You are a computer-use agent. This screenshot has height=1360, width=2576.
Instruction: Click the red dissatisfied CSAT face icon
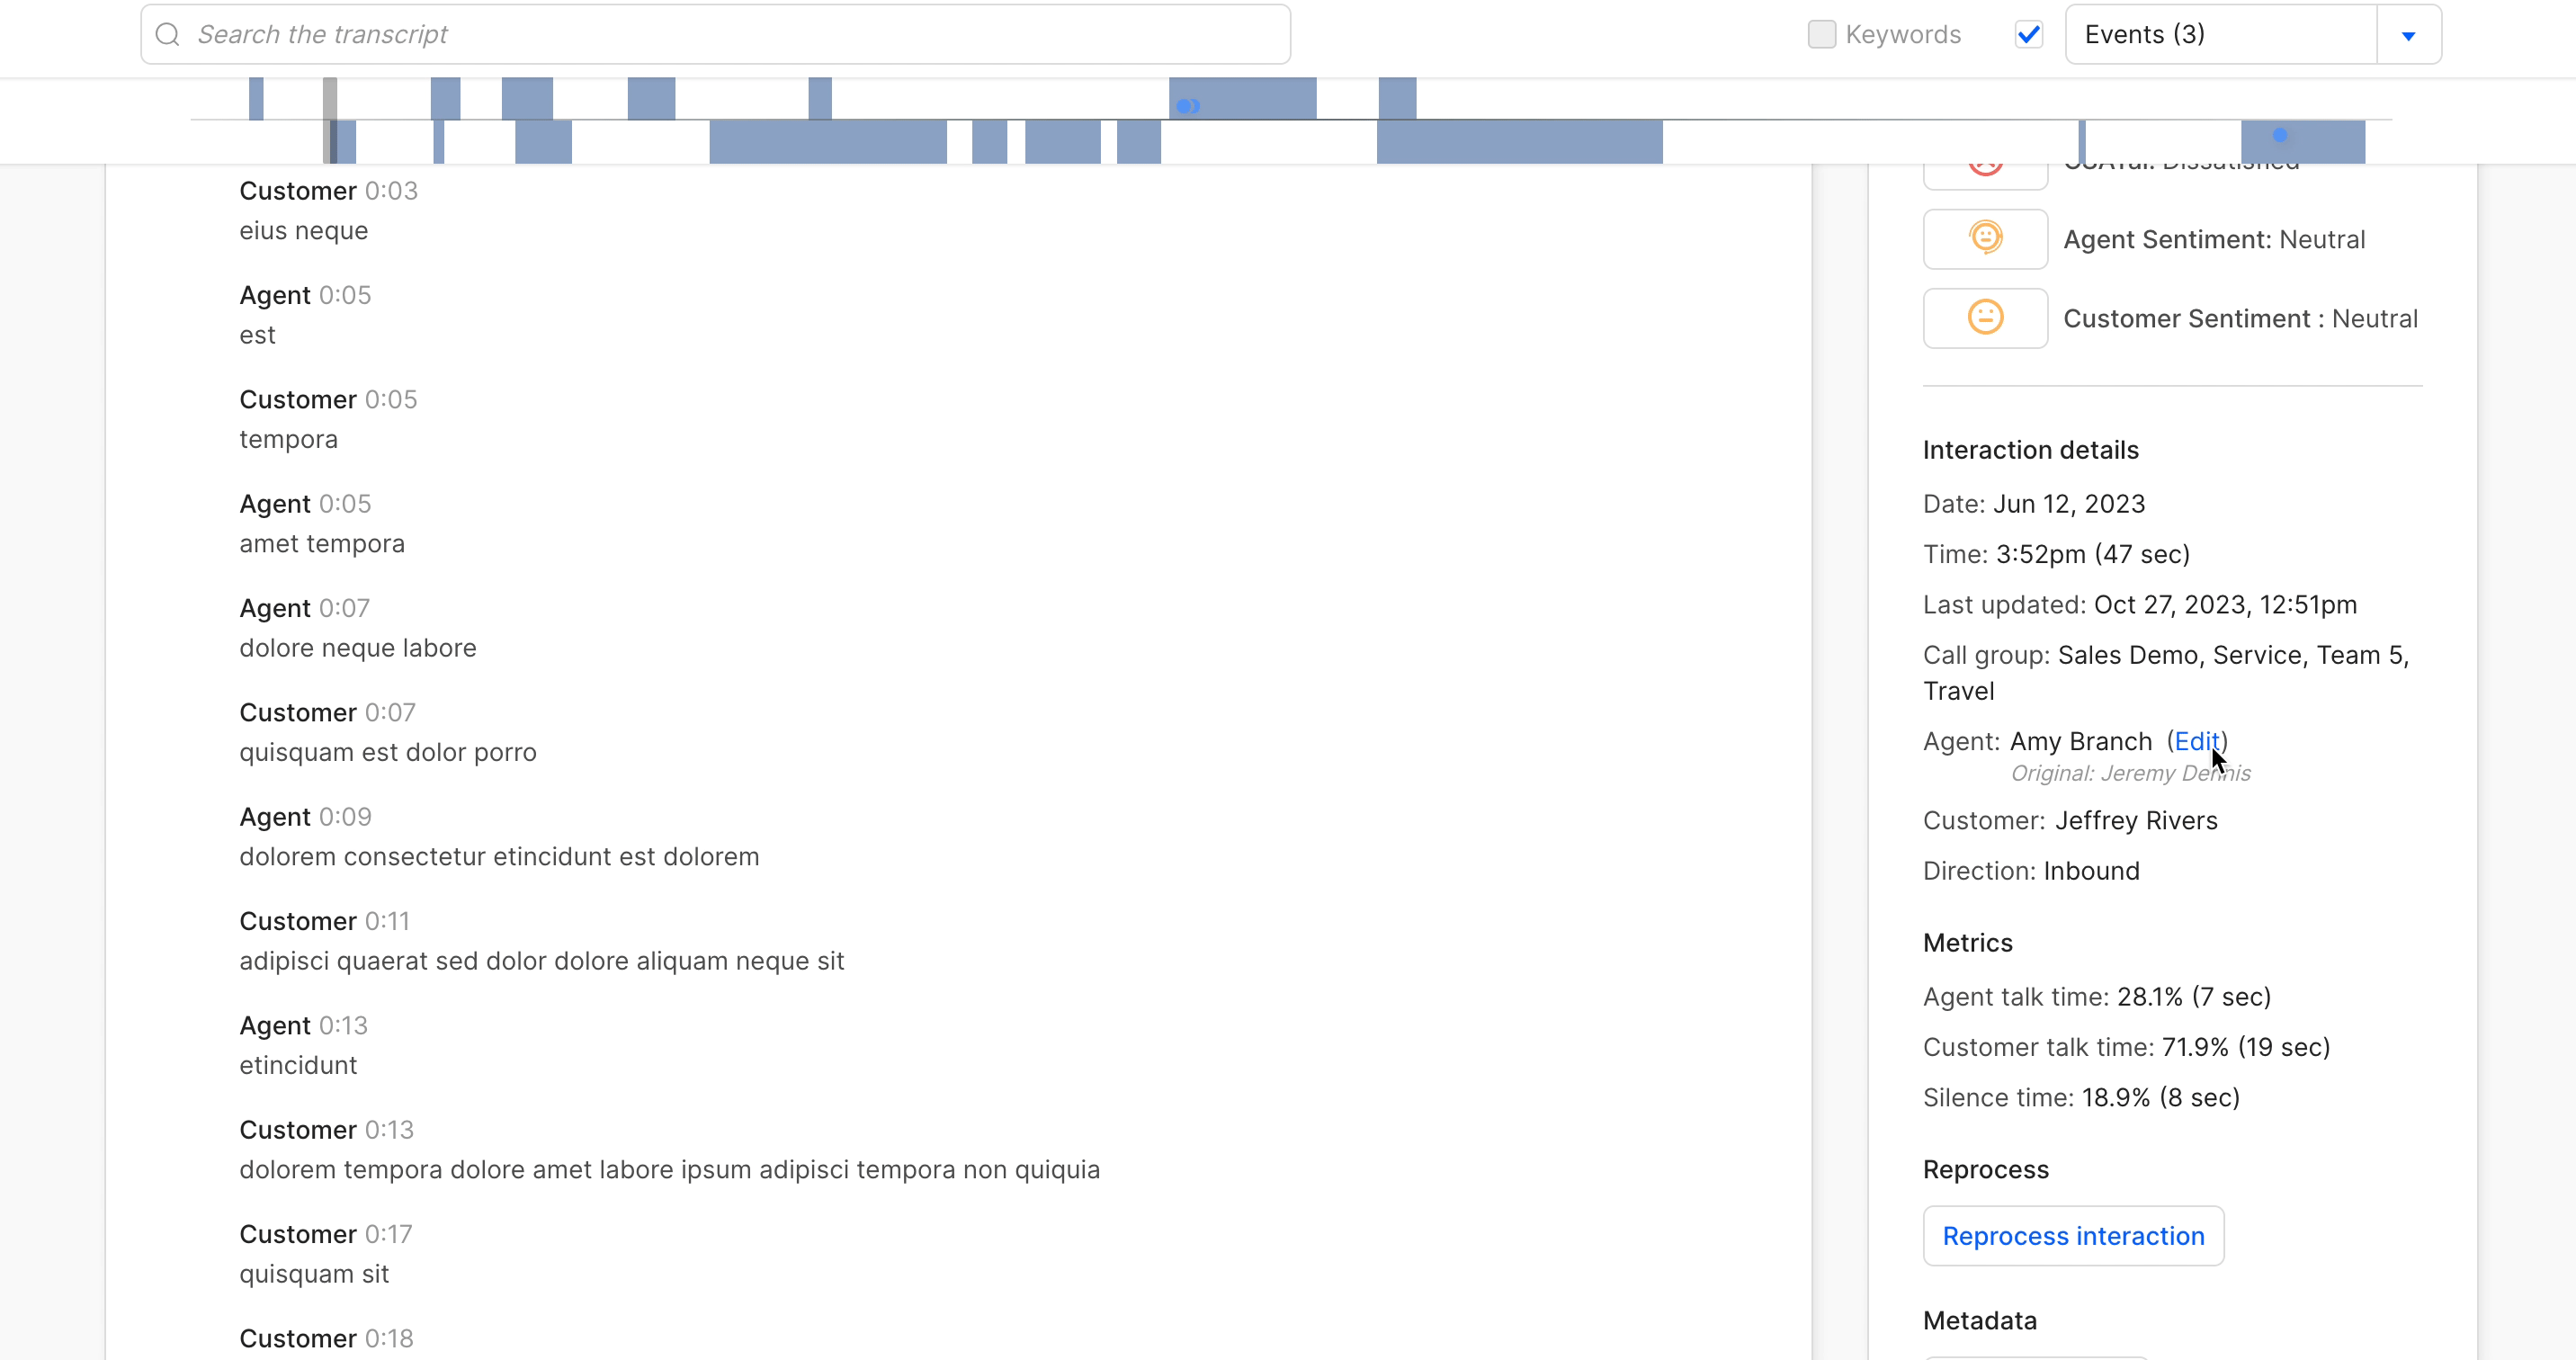click(x=1985, y=170)
